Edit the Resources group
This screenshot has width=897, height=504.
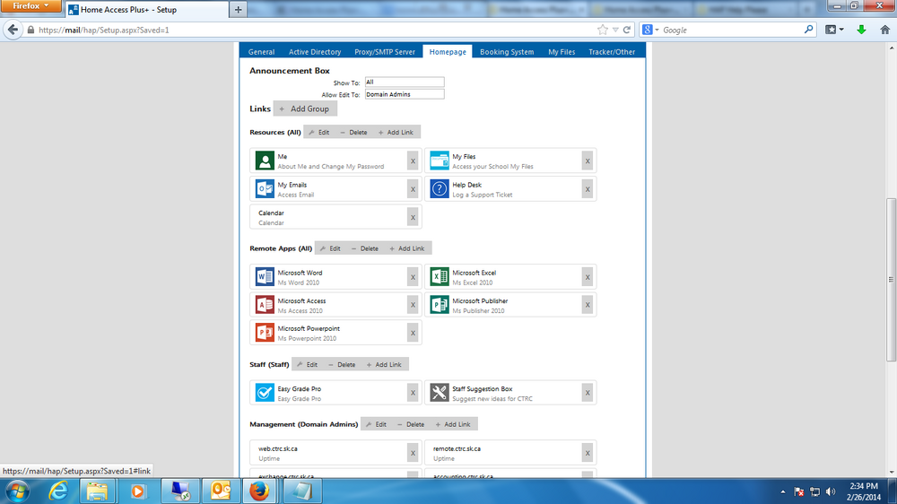319,132
